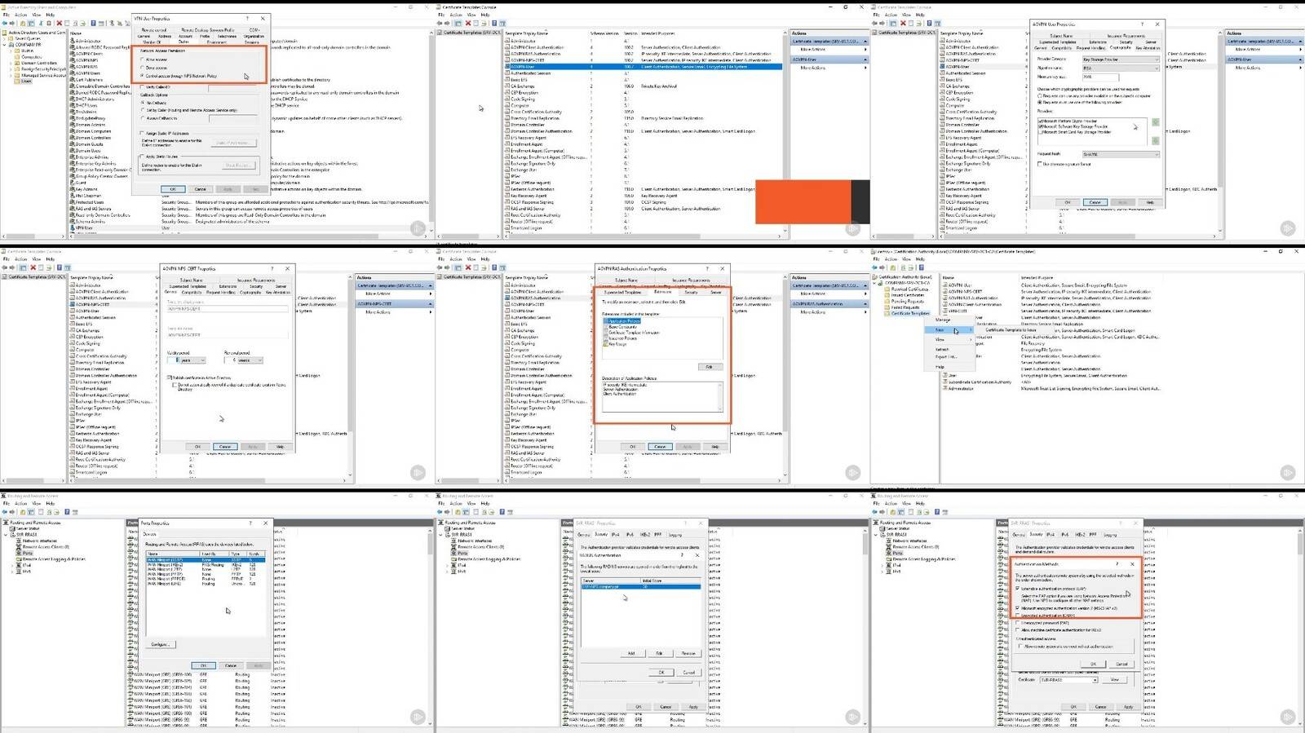
Task: Click View button beside the Certificate dropdown
Action: pos(1115,679)
